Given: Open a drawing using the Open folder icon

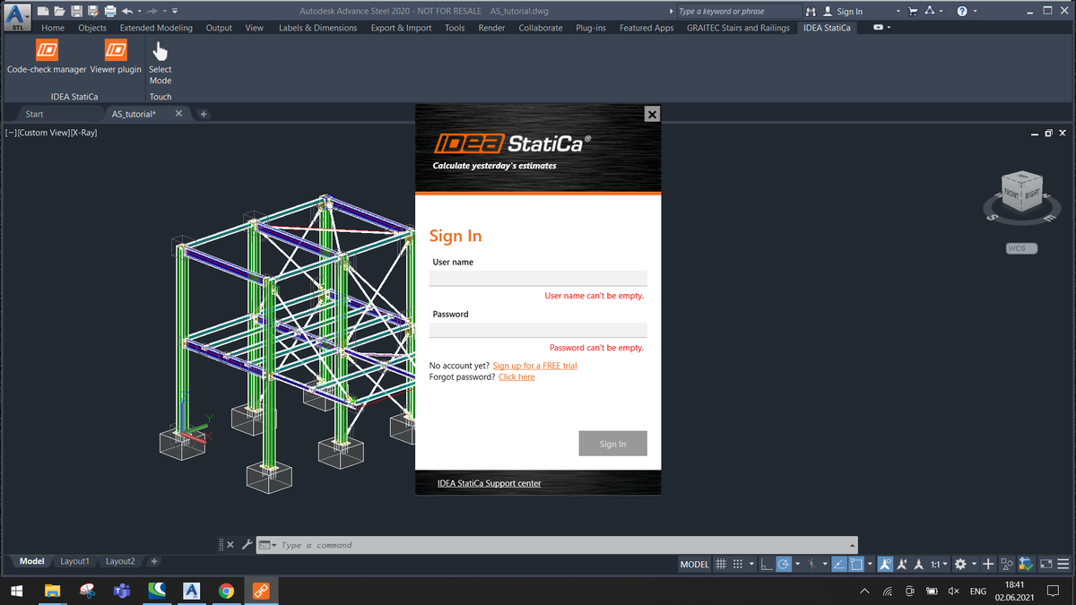Looking at the screenshot, I should 59,10.
